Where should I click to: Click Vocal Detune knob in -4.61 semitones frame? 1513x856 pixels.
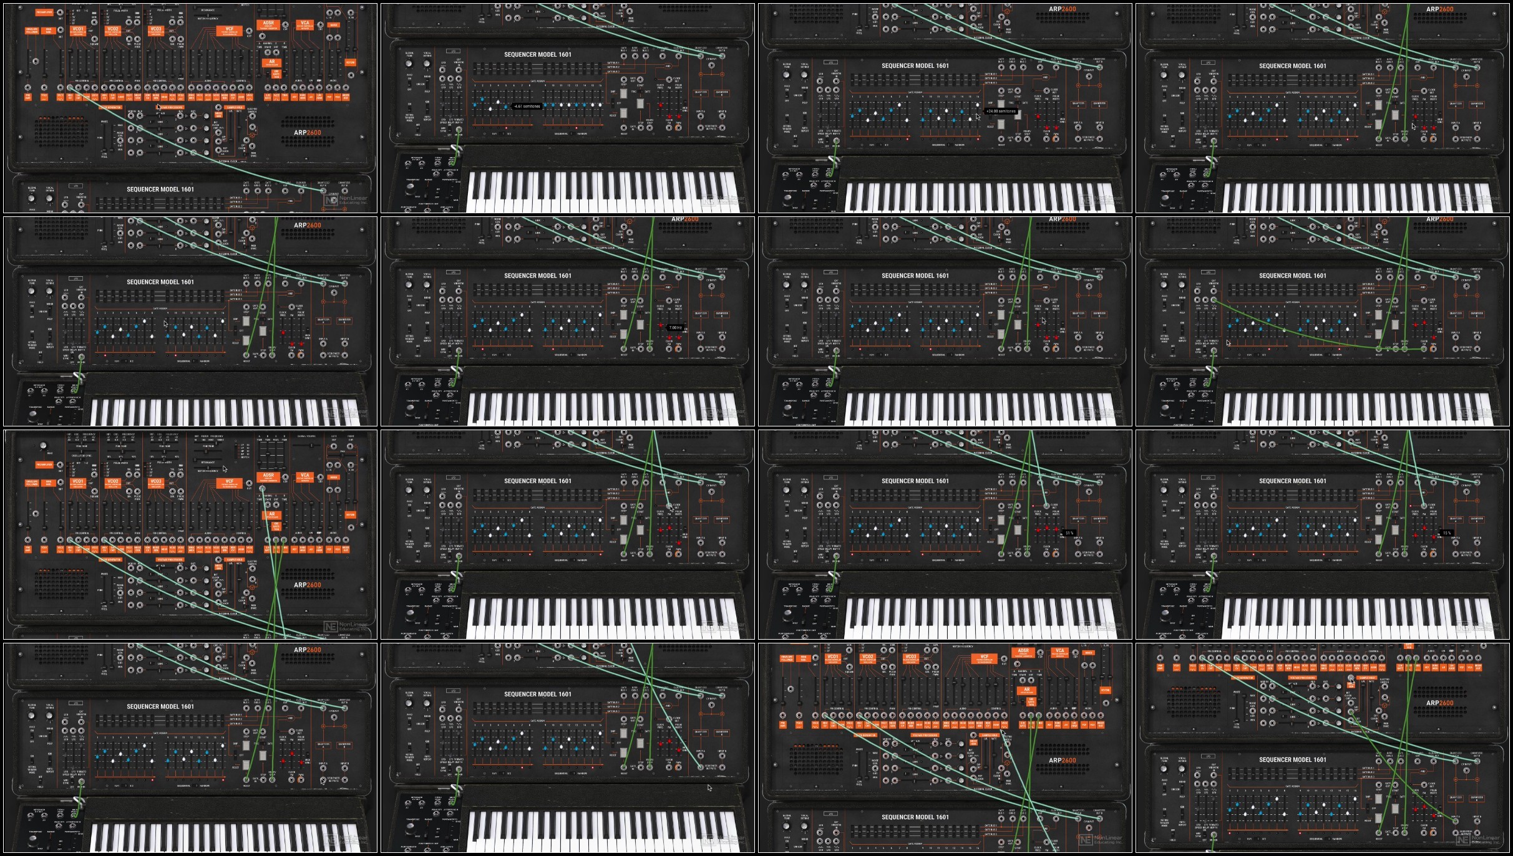point(427,63)
